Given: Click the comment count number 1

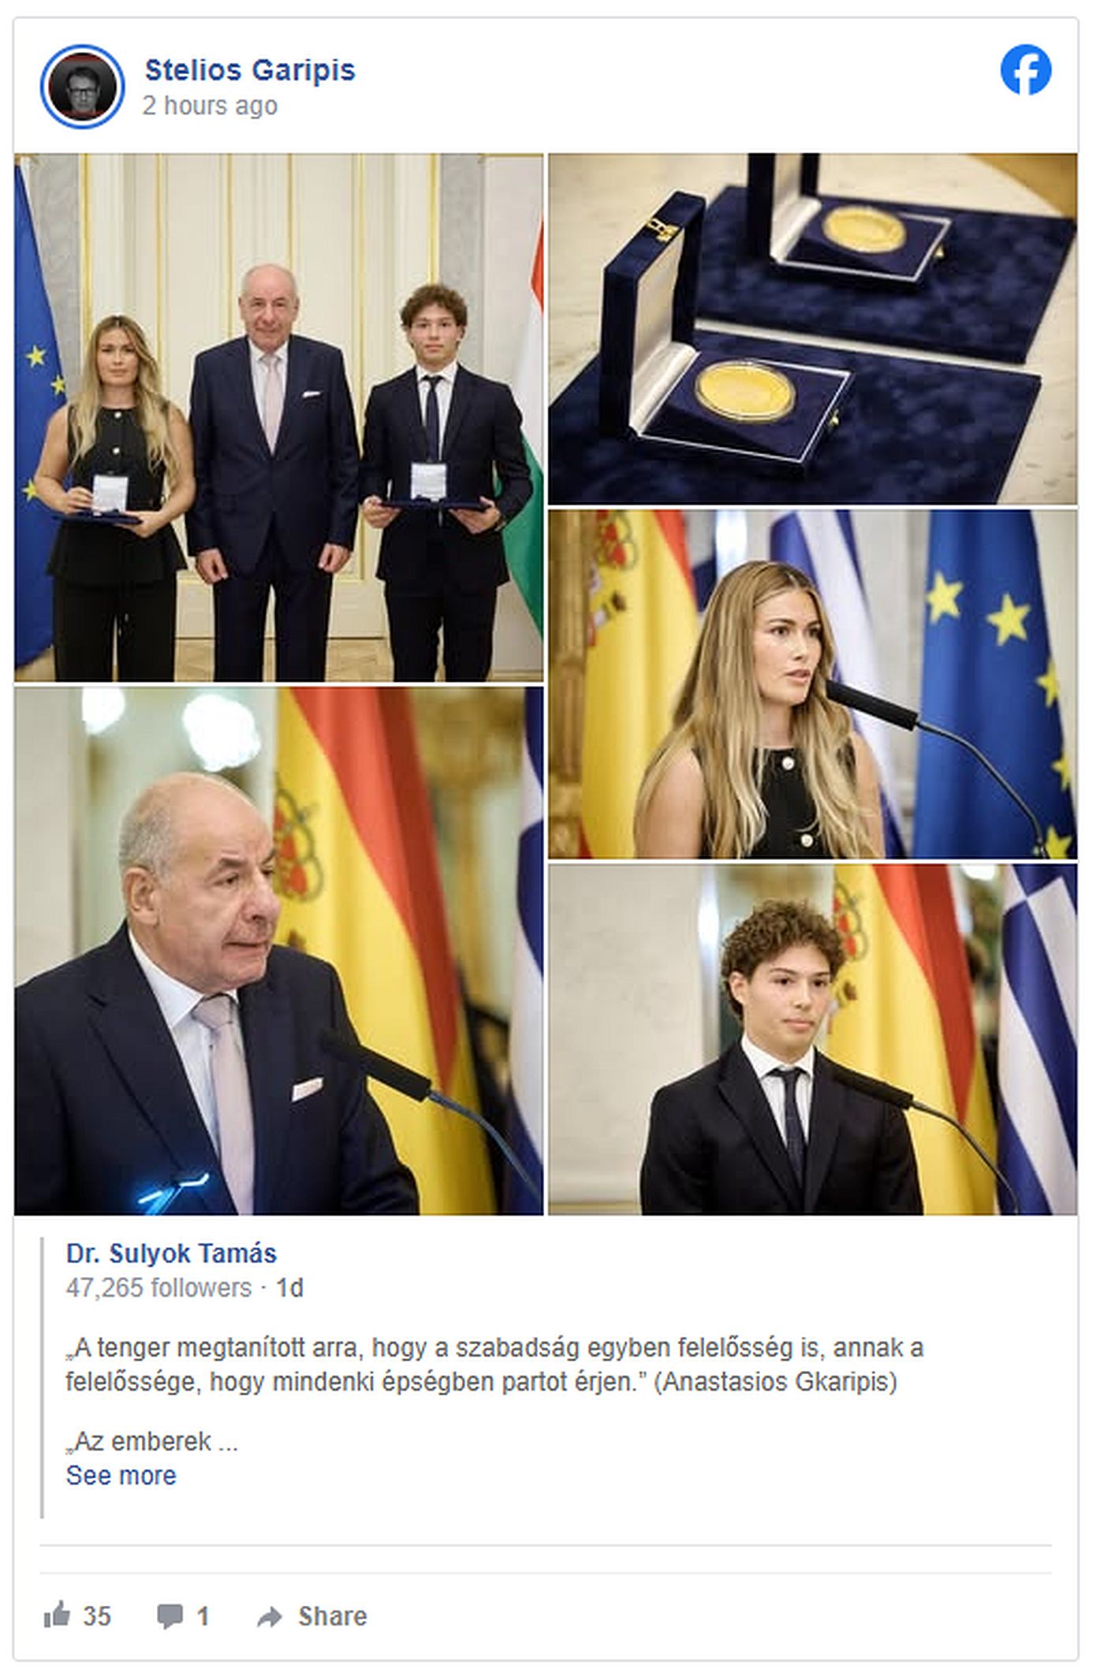Looking at the screenshot, I should click(x=203, y=1616).
